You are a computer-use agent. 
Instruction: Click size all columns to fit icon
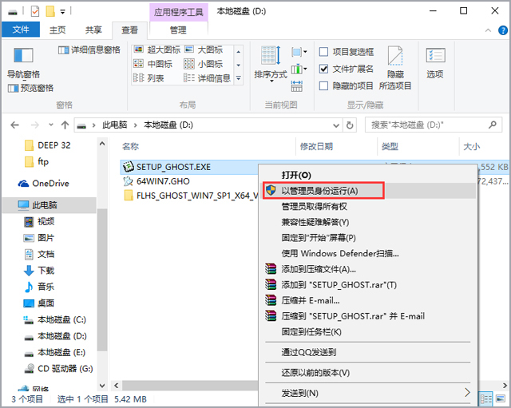(296, 86)
